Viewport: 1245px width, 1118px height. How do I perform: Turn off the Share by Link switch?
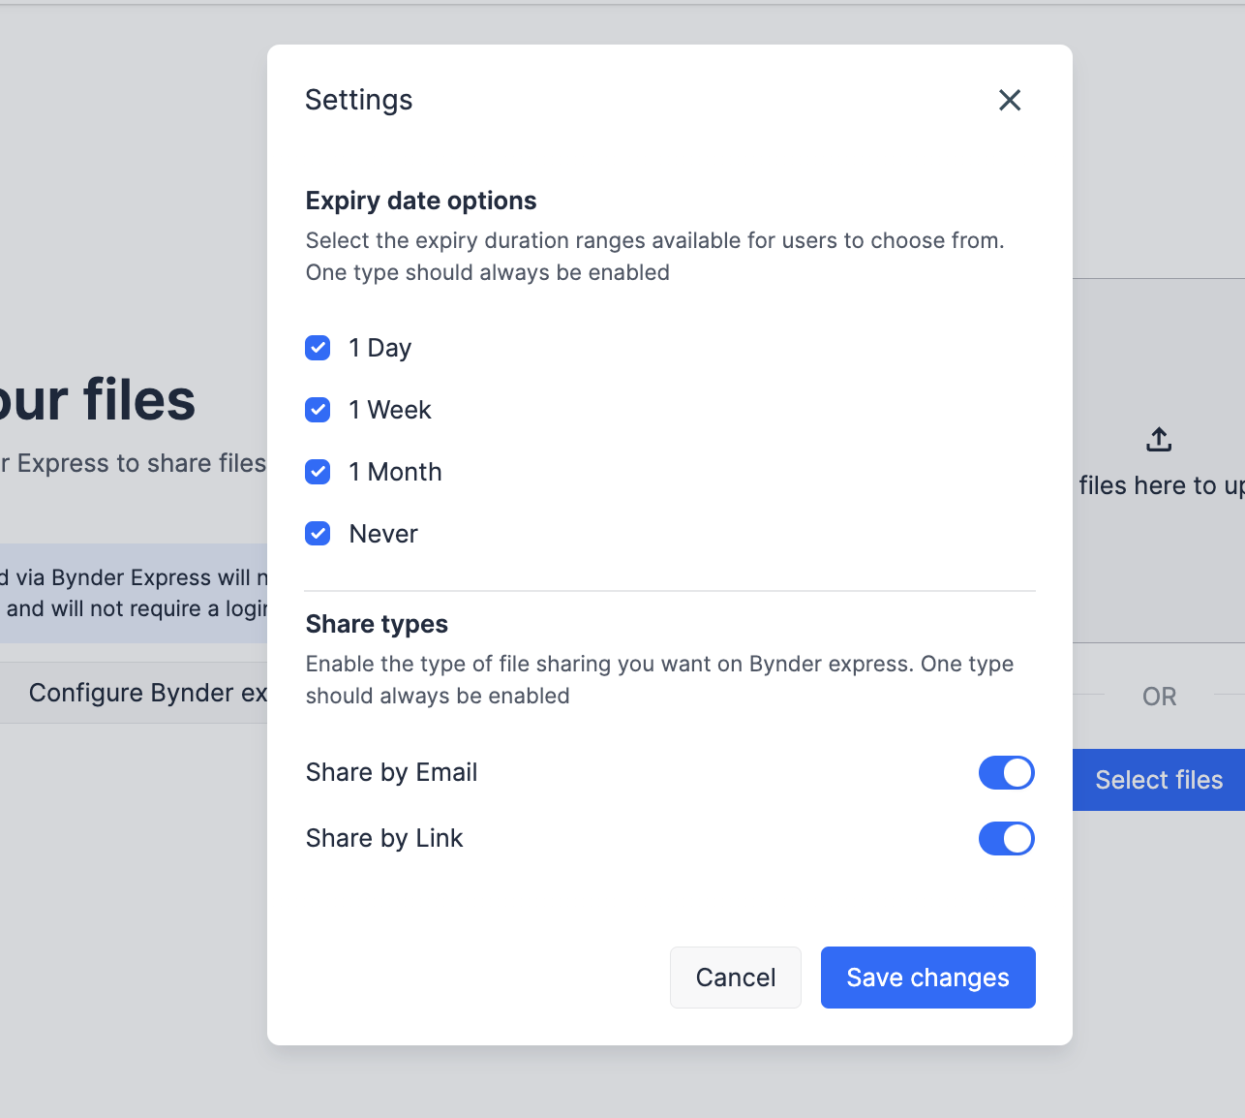(1007, 839)
